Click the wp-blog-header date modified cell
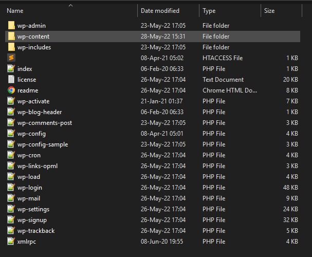The width and height of the screenshot is (312, 257). [162, 112]
